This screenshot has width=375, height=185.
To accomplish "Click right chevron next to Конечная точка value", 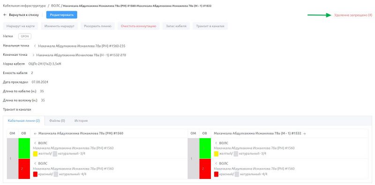I will tap(33, 55).
